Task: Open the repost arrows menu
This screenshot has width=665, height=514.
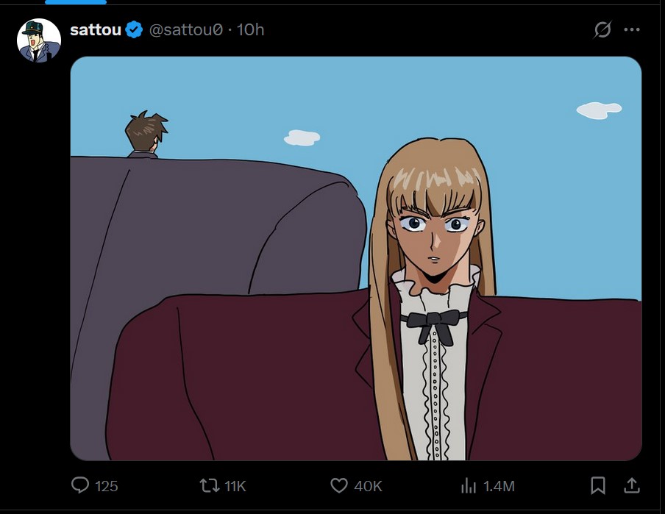Action: coord(210,485)
